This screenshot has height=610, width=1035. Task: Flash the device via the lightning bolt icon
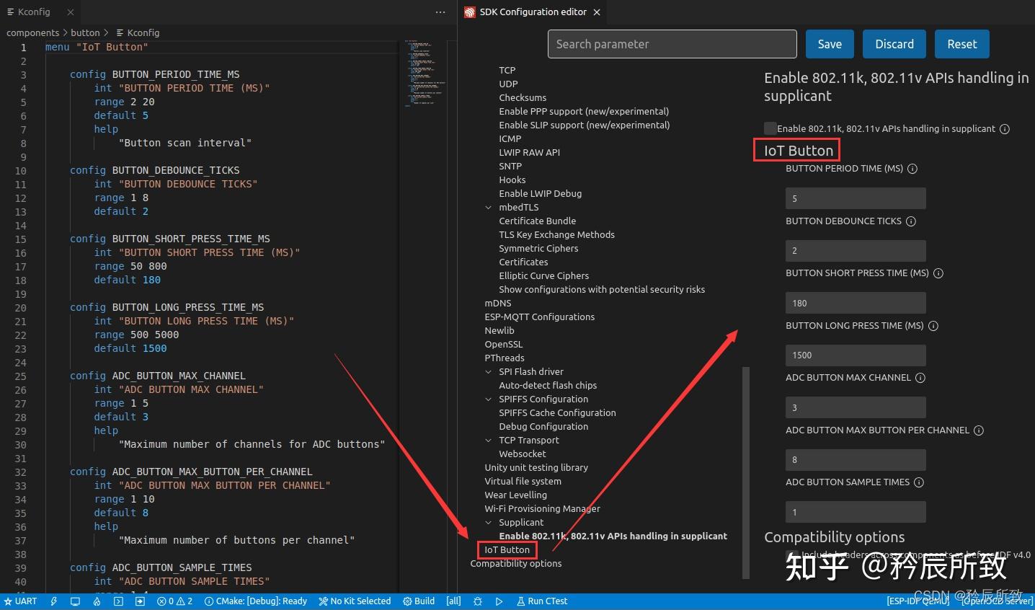53,601
